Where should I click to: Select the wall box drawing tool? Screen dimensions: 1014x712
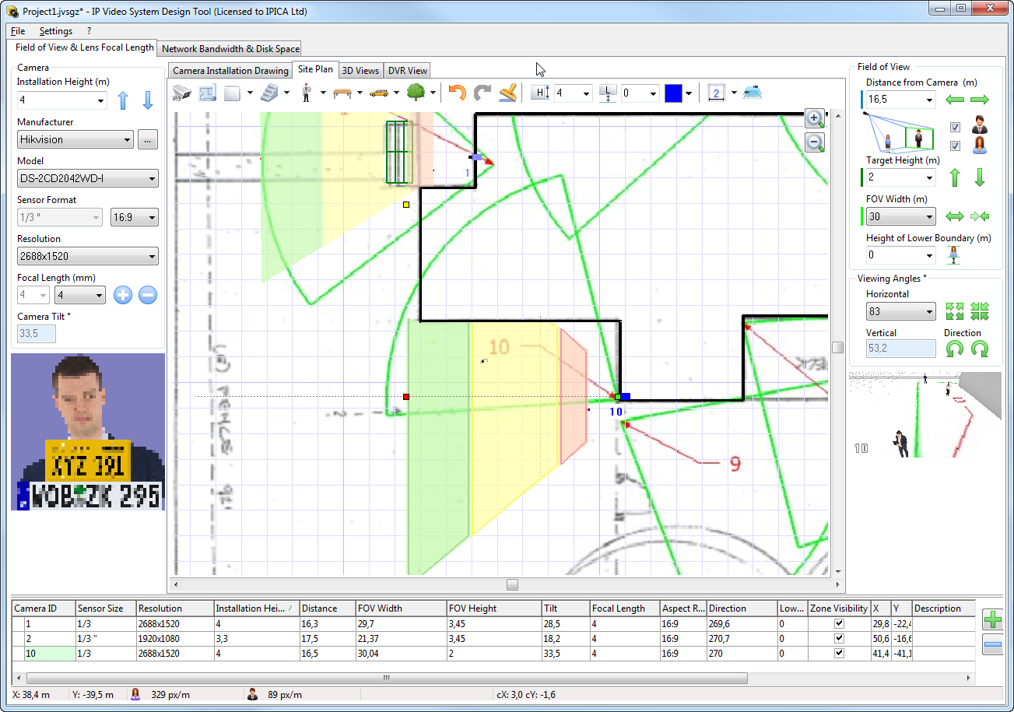pyautogui.click(x=232, y=93)
